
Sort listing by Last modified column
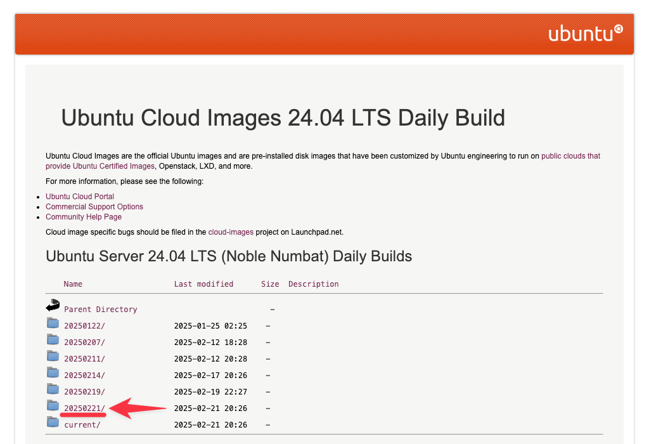[203, 284]
